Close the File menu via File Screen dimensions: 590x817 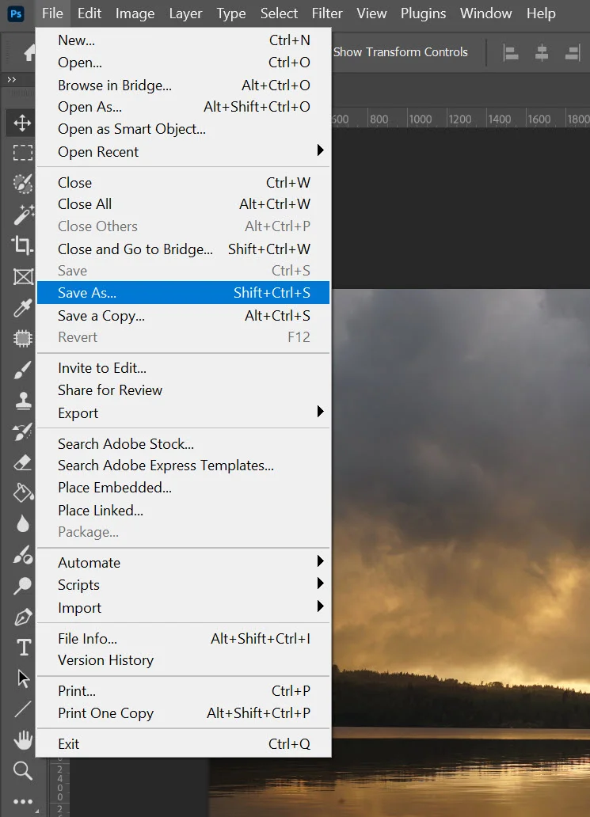(x=52, y=13)
